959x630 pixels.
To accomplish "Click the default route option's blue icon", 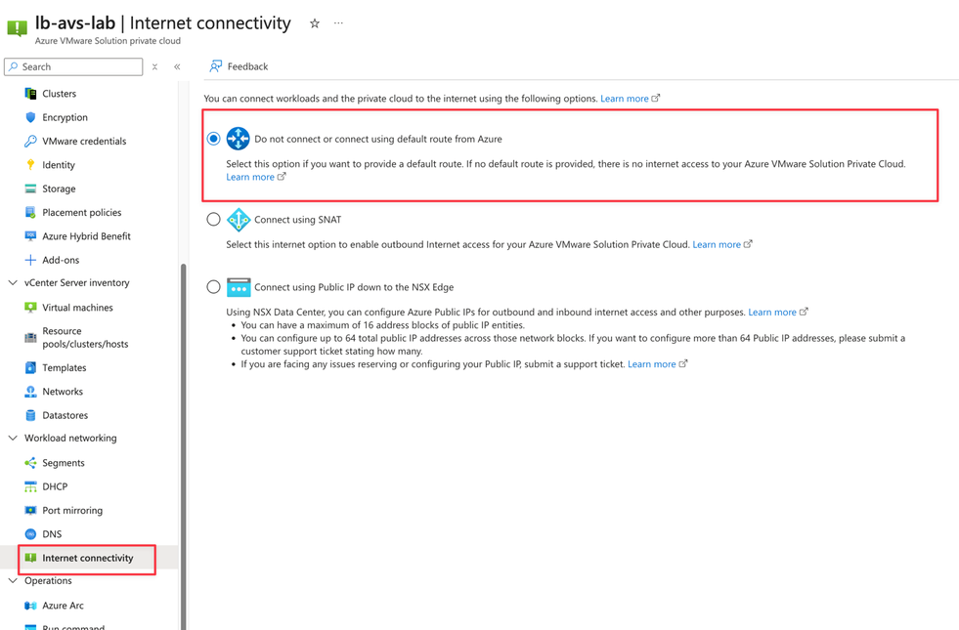I will [x=238, y=139].
